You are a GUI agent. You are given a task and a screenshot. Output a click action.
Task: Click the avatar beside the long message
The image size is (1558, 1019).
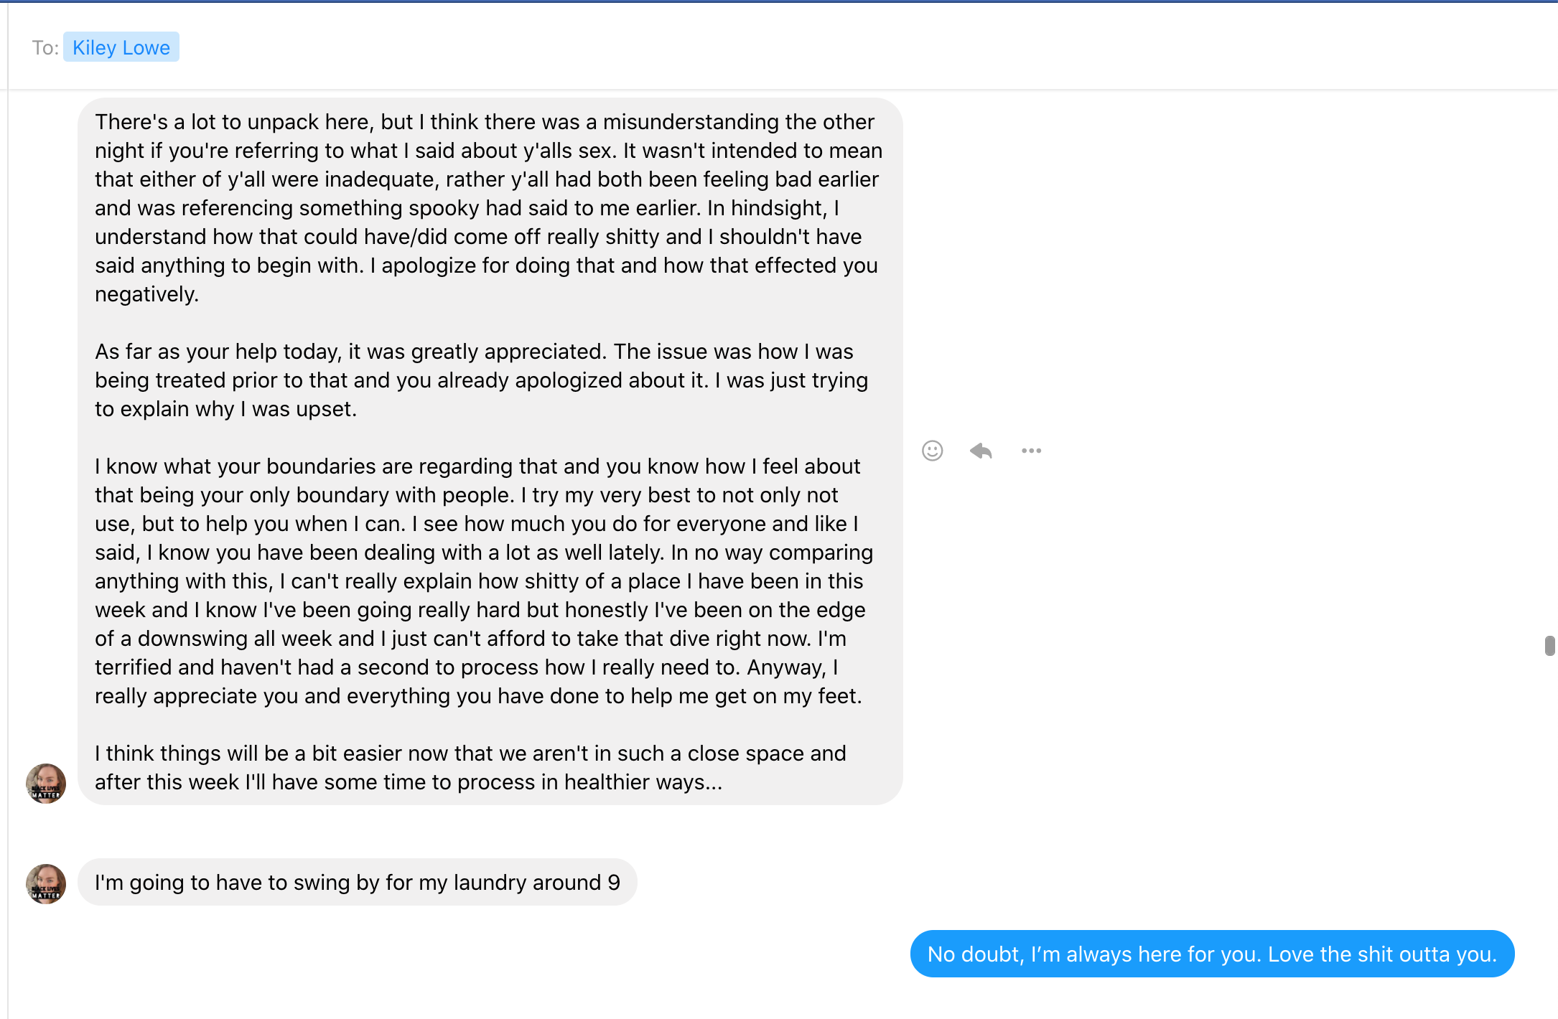[x=46, y=783]
